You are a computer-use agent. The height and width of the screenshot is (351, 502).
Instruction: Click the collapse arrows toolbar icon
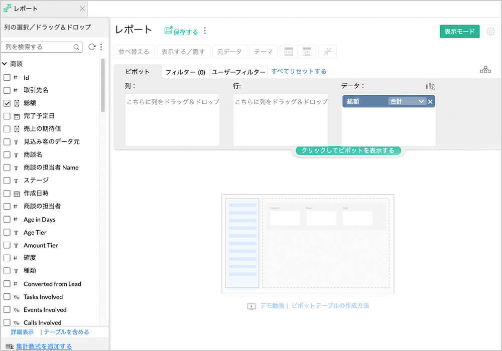(327, 52)
